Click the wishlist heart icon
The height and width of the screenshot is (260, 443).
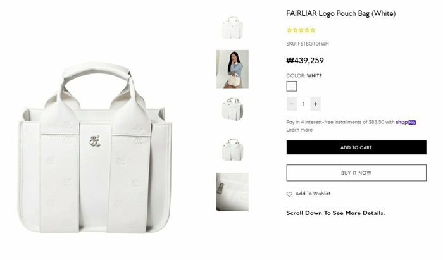pos(289,194)
